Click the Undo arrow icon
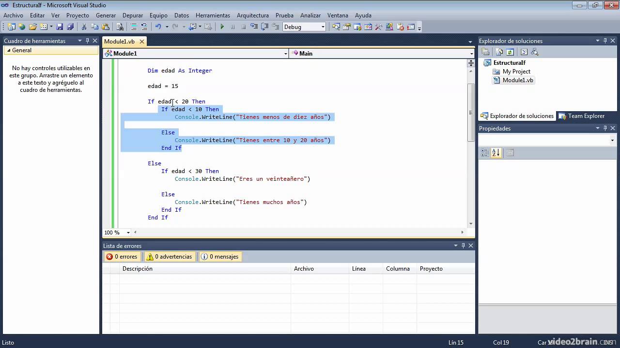 [158, 27]
